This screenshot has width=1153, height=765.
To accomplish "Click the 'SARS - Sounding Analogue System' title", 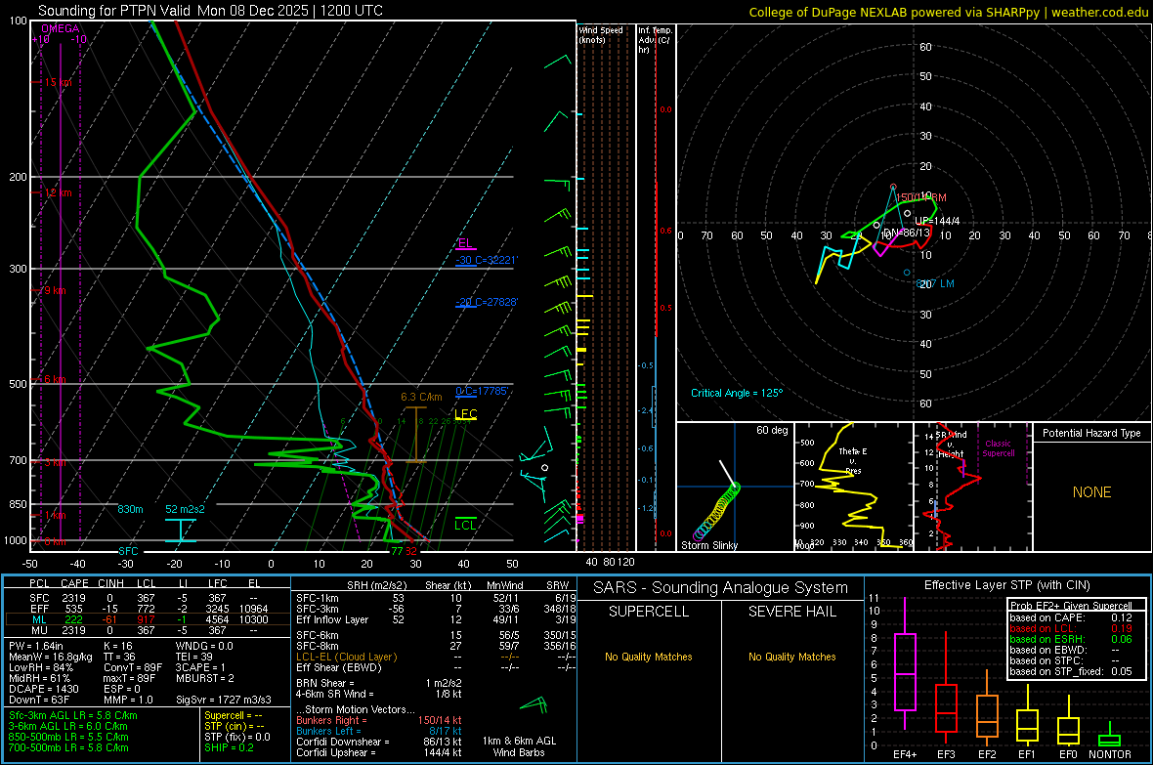I will tap(720, 588).
